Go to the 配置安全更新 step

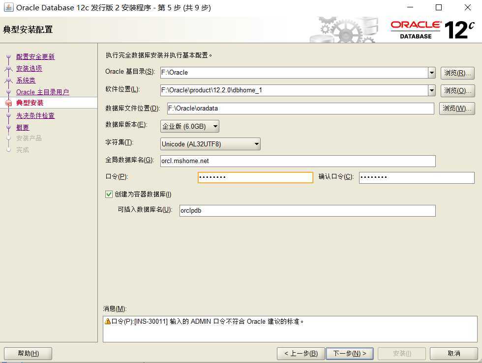coord(35,57)
